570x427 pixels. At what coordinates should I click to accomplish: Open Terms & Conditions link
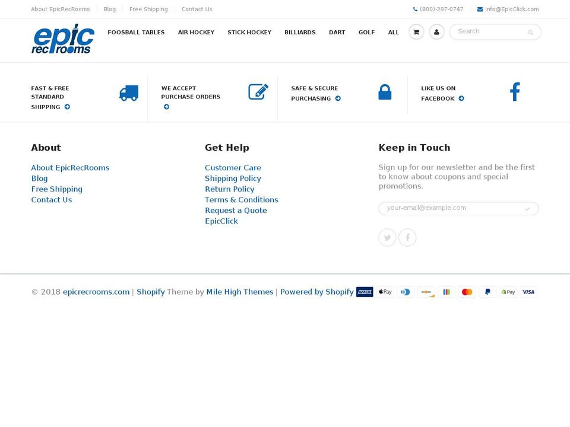pos(242,200)
